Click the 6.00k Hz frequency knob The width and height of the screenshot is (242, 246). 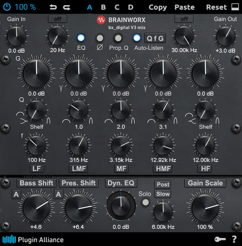[163, 211]
